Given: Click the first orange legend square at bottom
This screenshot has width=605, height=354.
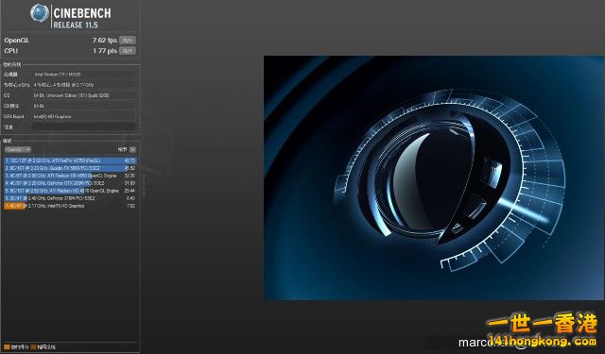Looking at the screenshot, I should [x=7, y=347].
